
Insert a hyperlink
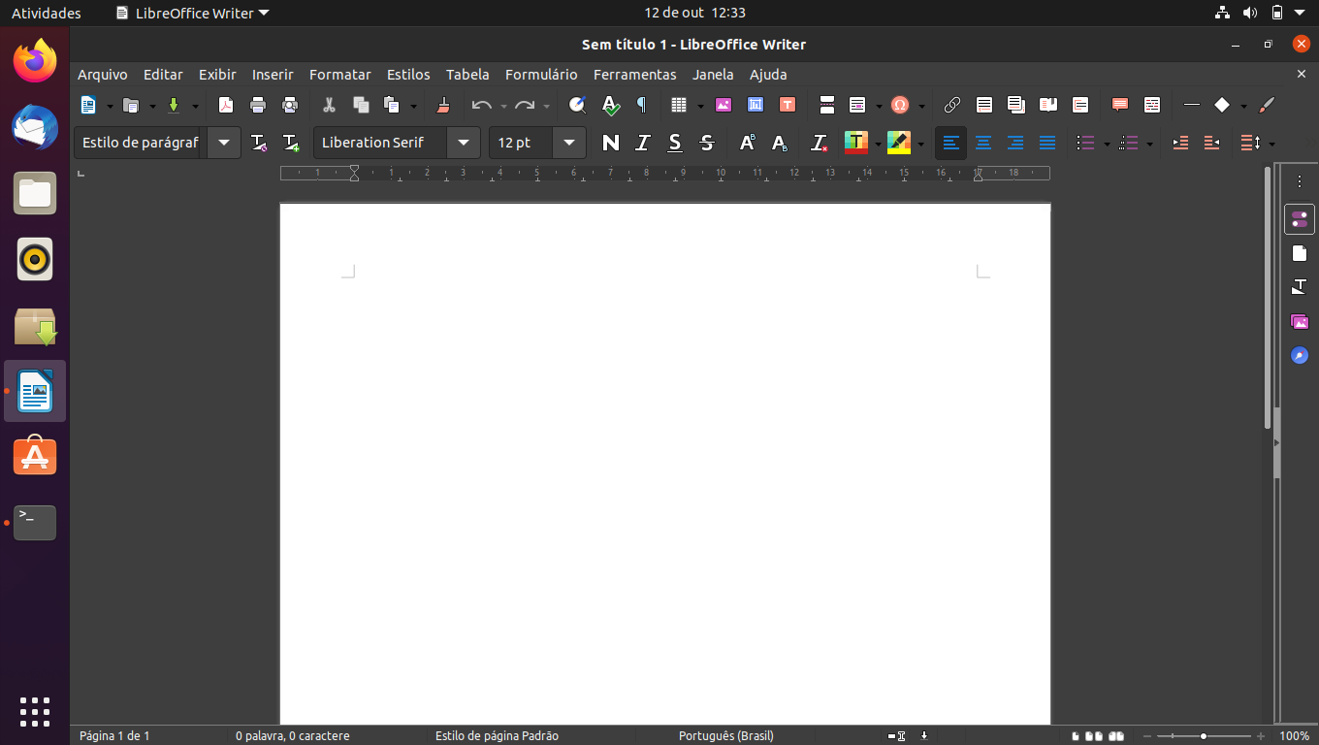pyautogui.click(x=952, y=105)
